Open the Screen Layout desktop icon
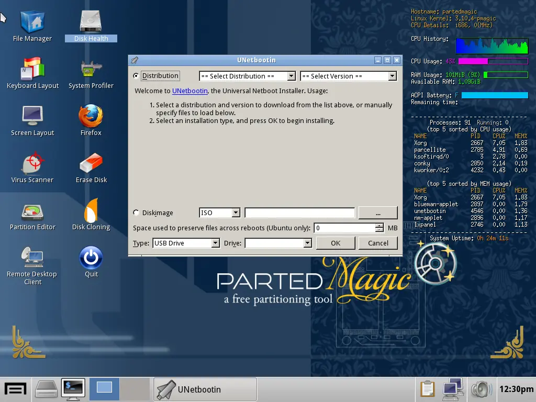The height and width of the screenshot is (402, 536). (32, 120)
